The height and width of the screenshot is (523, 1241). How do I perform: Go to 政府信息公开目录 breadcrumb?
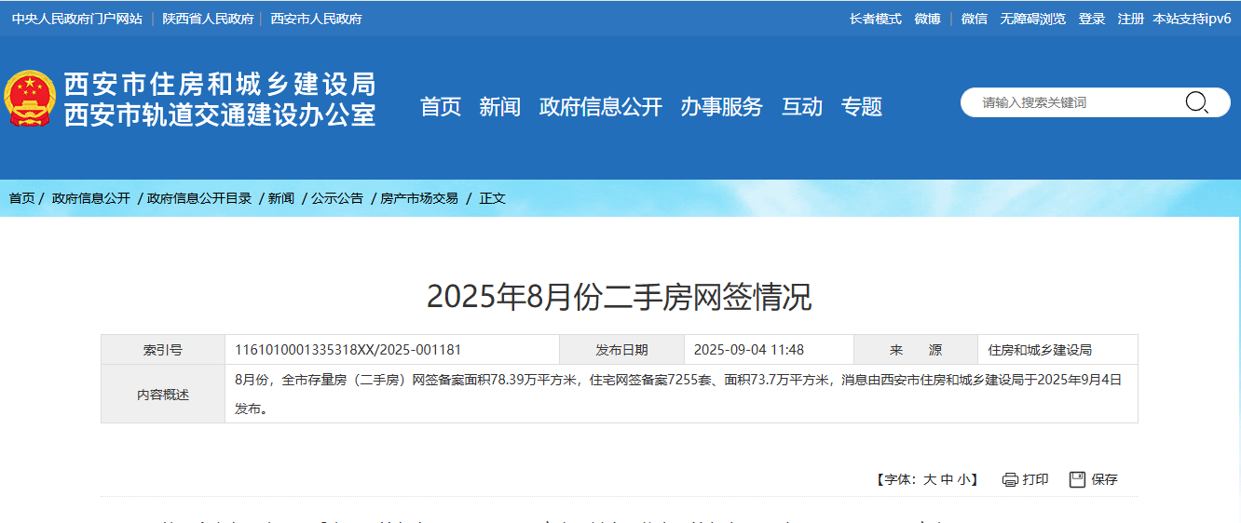[199, 198]
